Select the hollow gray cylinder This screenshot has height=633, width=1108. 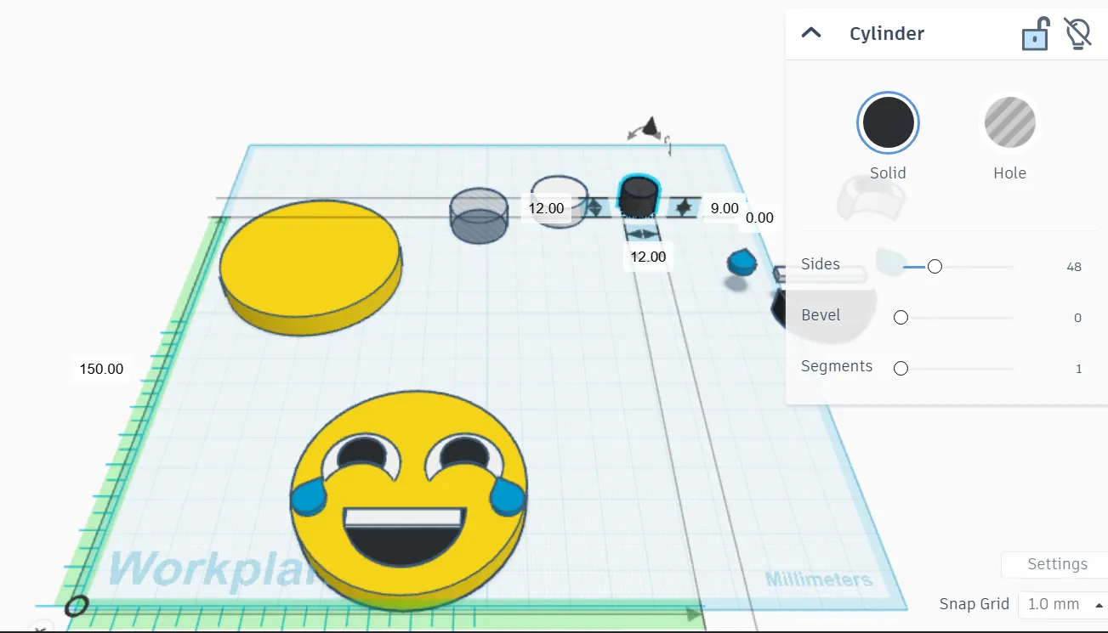click(x=478, y=217)
